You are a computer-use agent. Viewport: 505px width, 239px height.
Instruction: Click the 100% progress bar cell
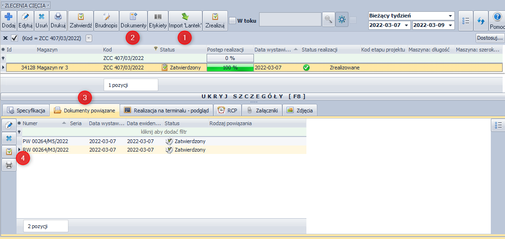pyautogui.click(x=229, y=68)
